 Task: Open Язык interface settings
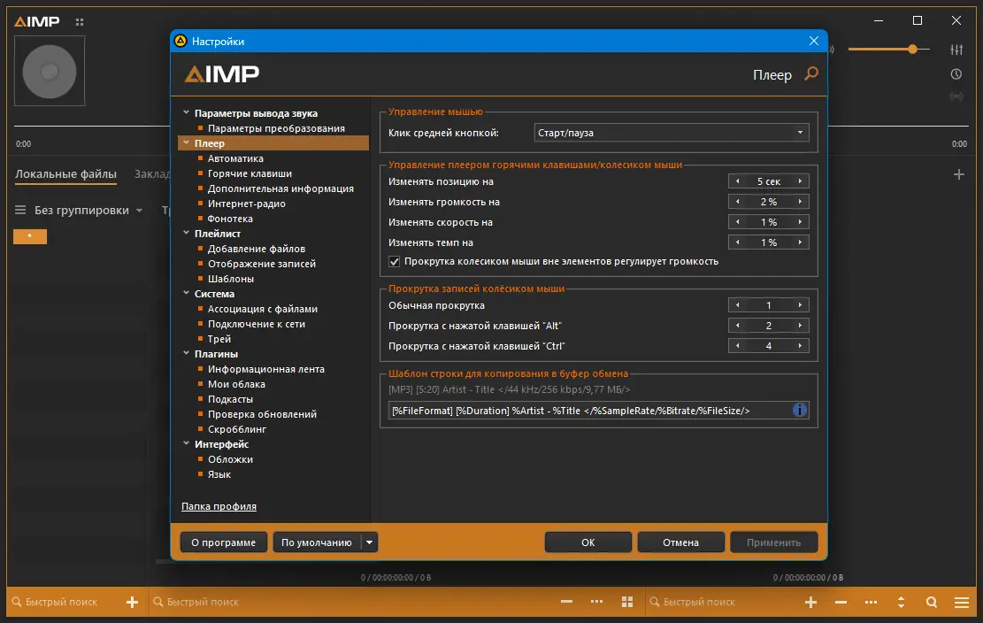219,474
